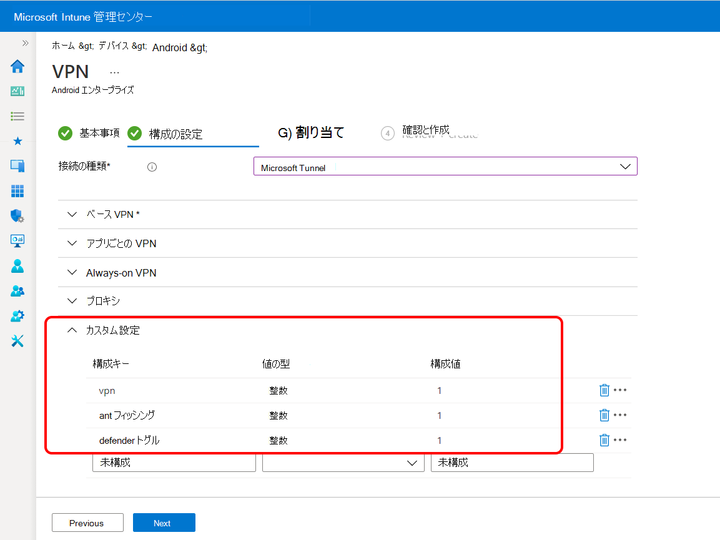Open All services list icon in sidebar

coord(17,115)
